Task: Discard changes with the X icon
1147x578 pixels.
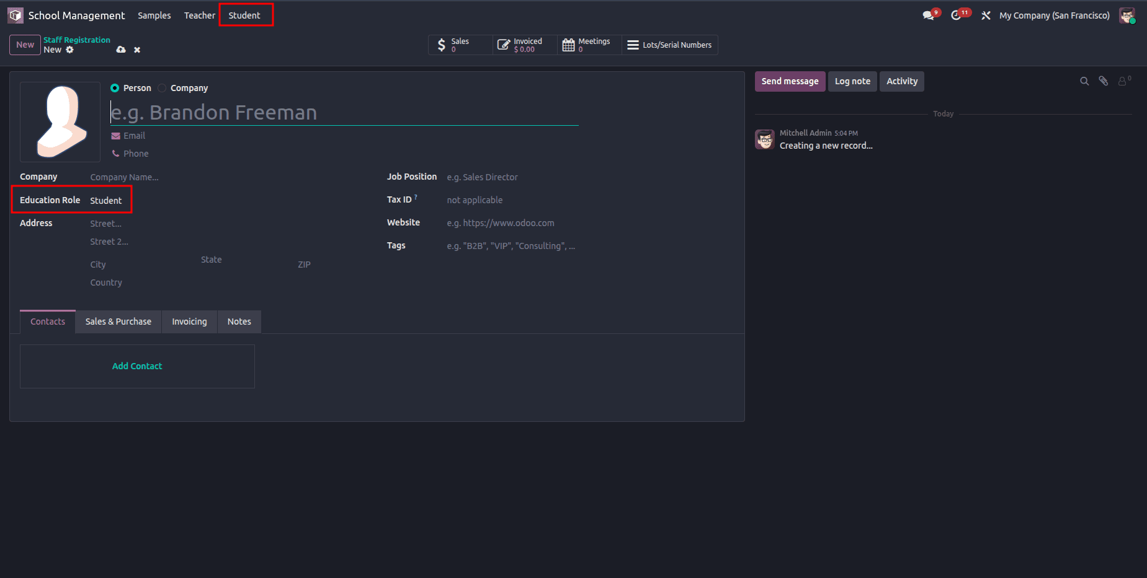Action: coord(137,50)
